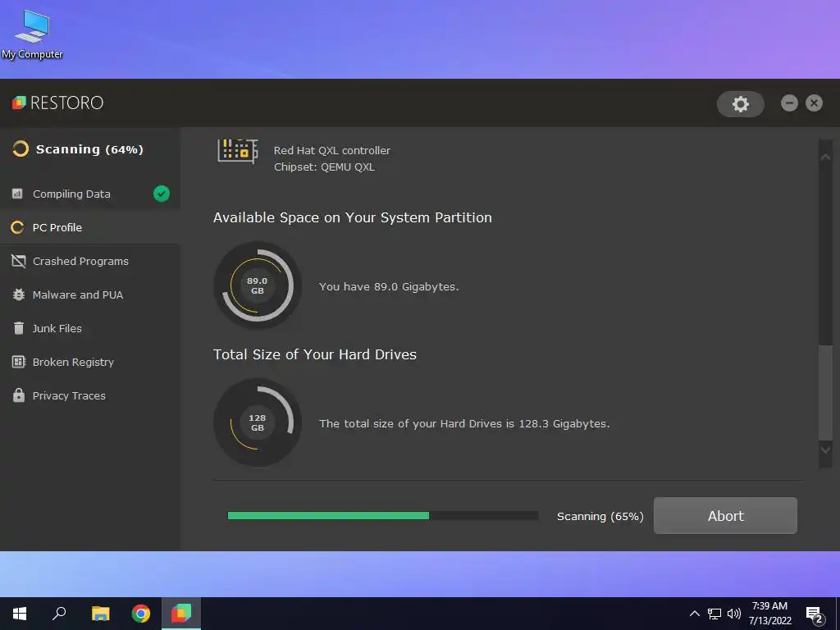
Task: Minimize the Restoro window
Action: point(789,103)
